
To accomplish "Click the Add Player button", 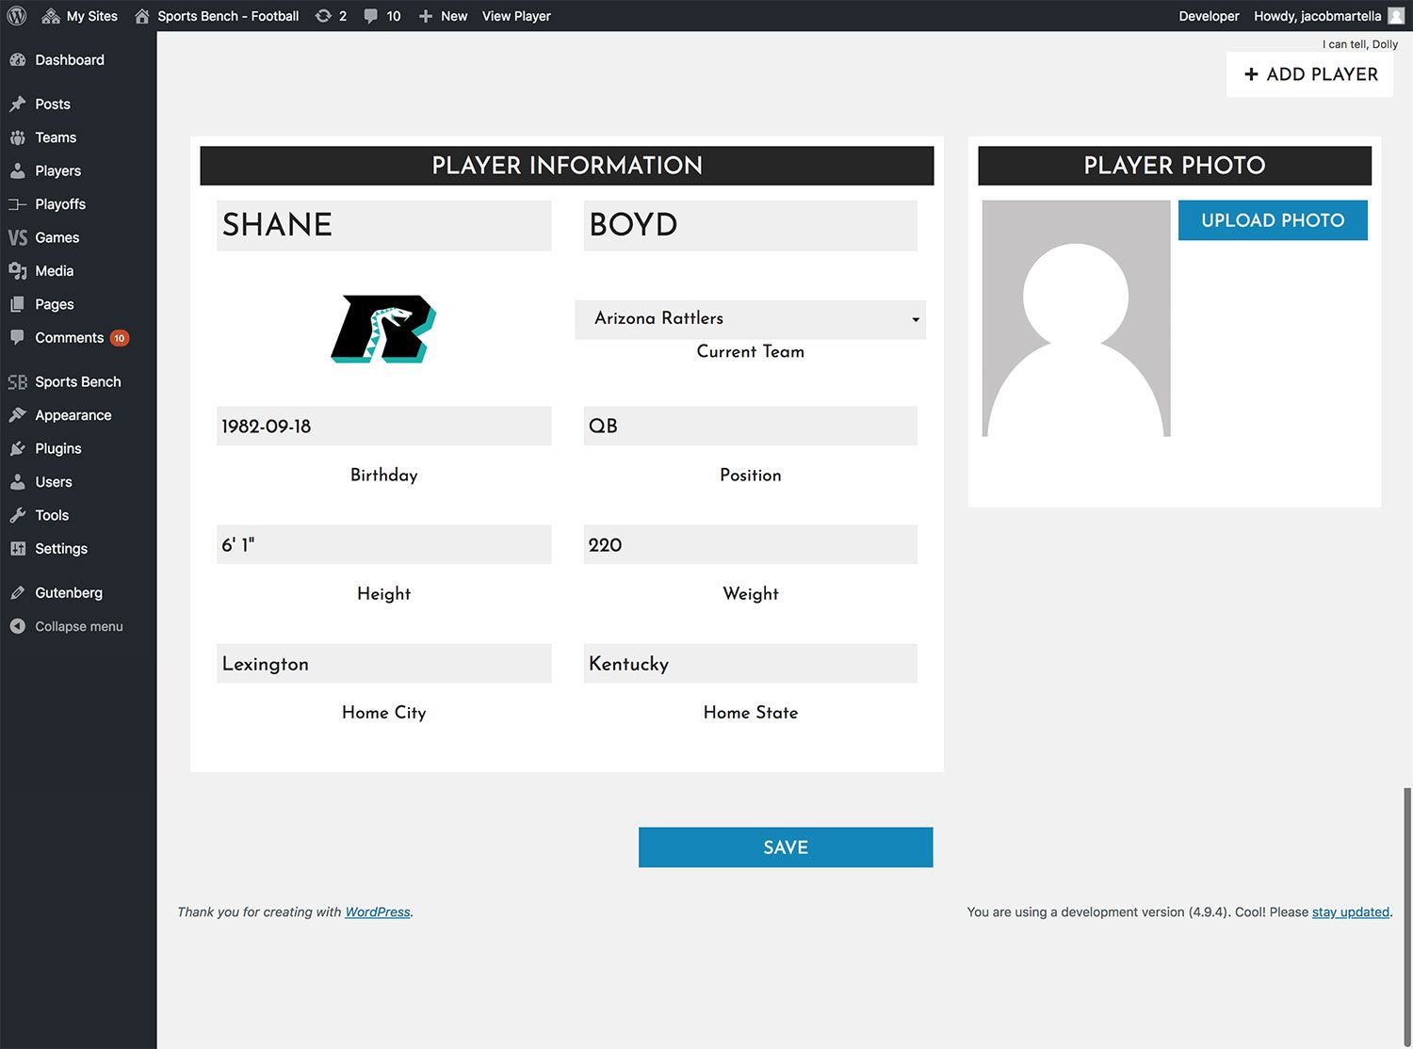I will click(1309, 74).
